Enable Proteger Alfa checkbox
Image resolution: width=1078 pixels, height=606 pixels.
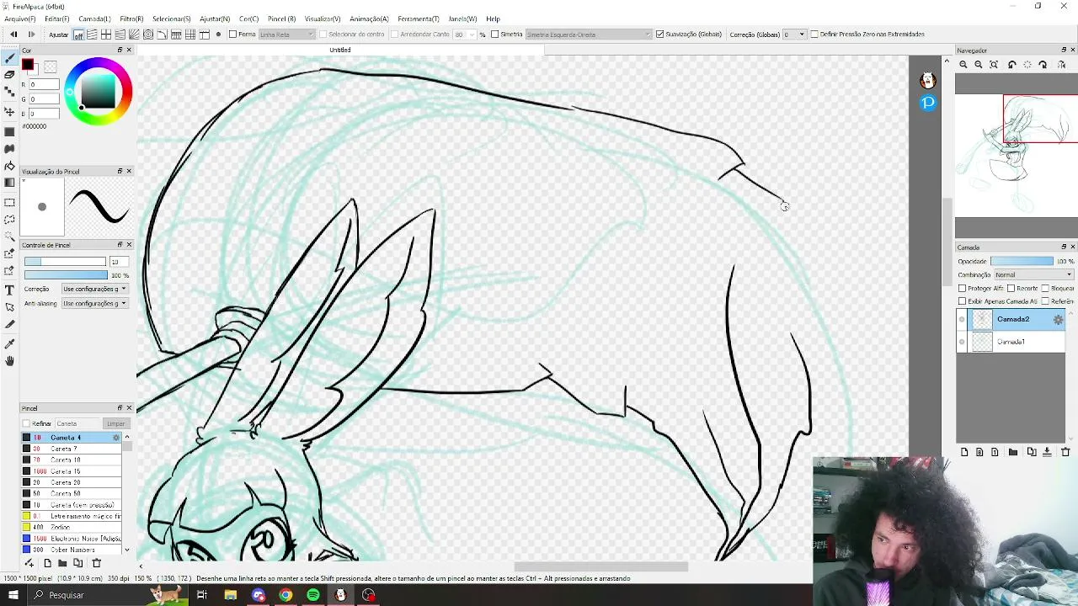coord(963,289)
